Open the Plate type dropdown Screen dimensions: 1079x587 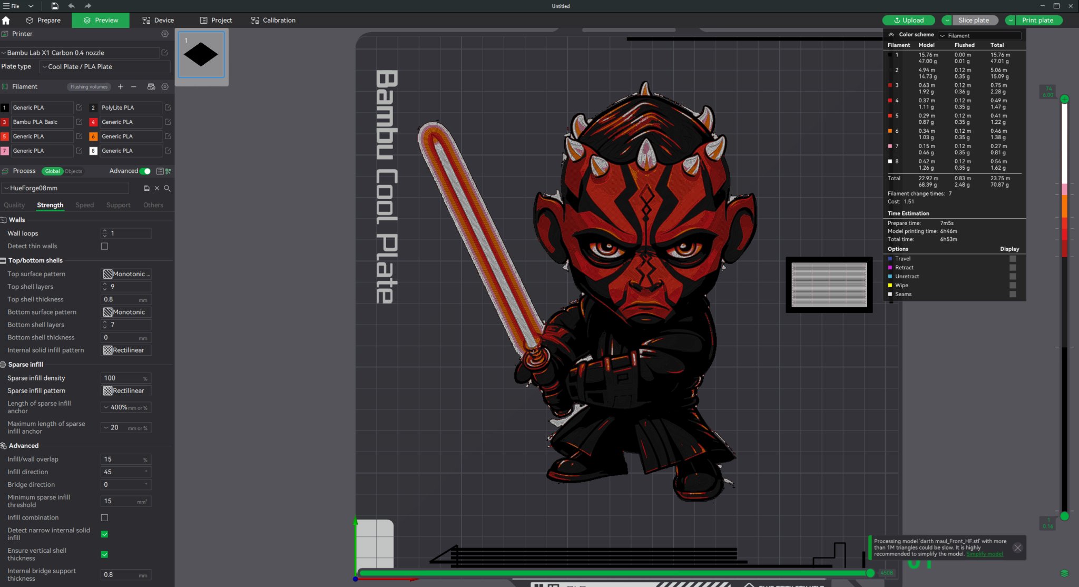pos(105,66)
